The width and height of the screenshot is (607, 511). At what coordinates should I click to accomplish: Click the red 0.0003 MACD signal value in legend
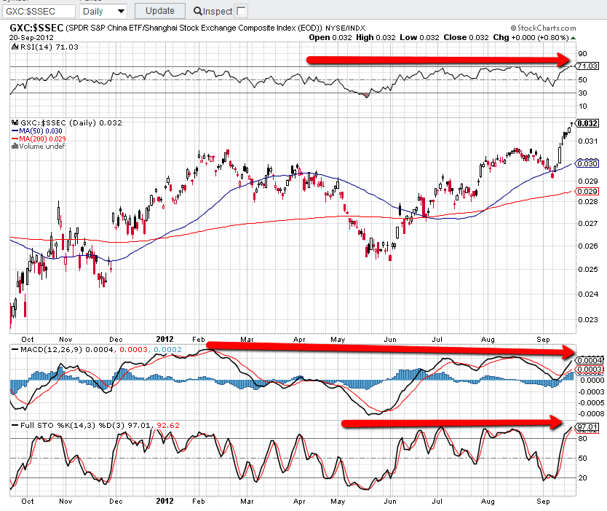134,349
